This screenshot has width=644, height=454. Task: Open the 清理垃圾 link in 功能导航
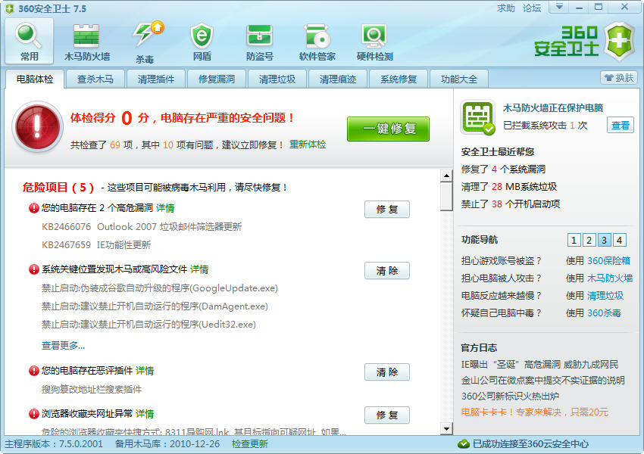coord(605,296)
